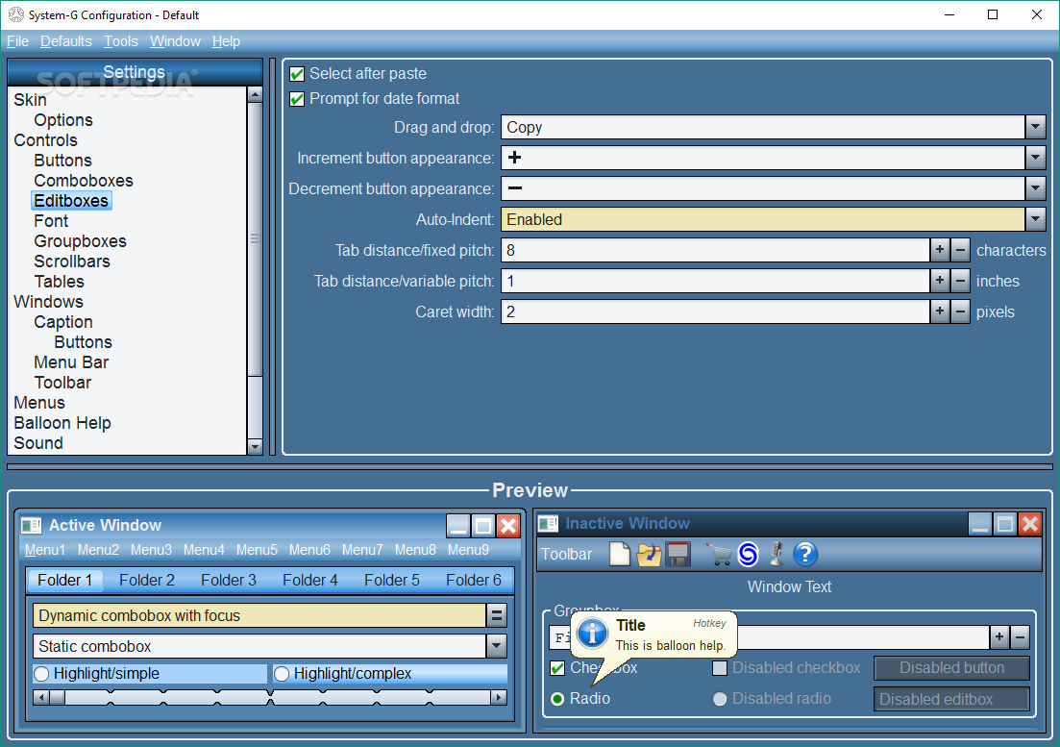Click the Active Window preview red close button
The image size is (1060, 747).
coord(508,525)
